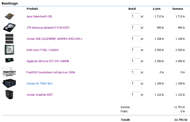Click the Asus Sabertooth X58 motherboard thumbnail
This screenshot has width=190, height=122.
(10, 16)
